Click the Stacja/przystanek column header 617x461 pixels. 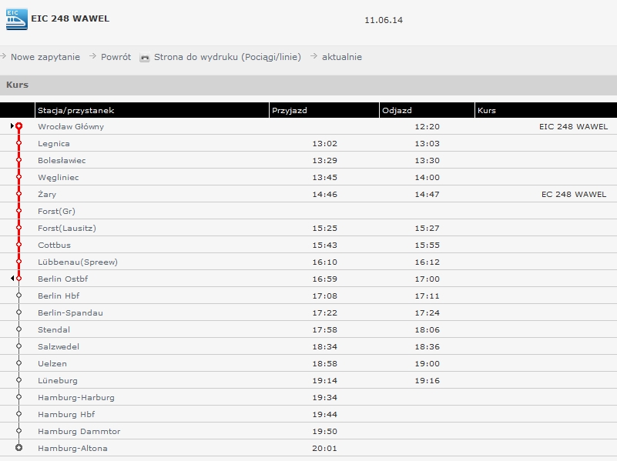point(76,110)
